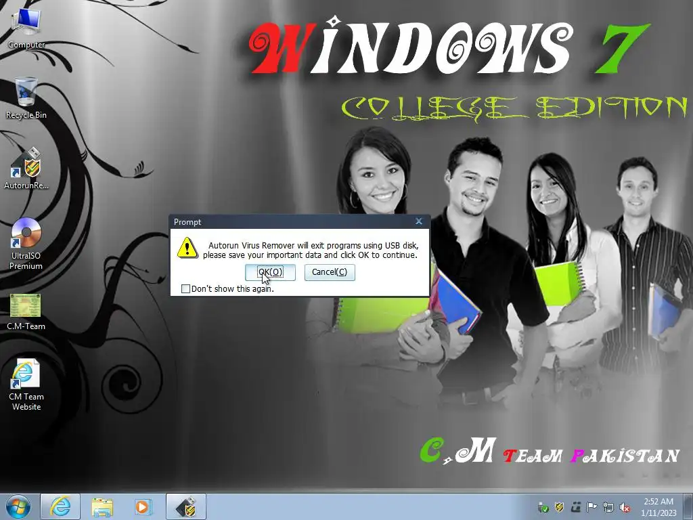The width and height of the screenshot is (693, 520).
Task: Open the network tray icon
Action: click(x=608, y=507)
